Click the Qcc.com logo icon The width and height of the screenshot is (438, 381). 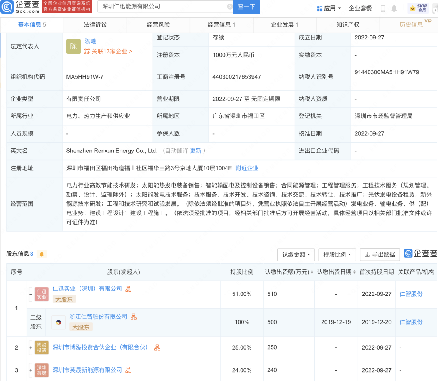pyautogui.click(x=7, y=7)
